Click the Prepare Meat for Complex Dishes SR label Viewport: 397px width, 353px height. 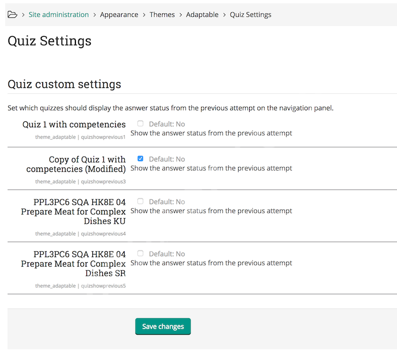pyautogui.click(x=73, y=264)
